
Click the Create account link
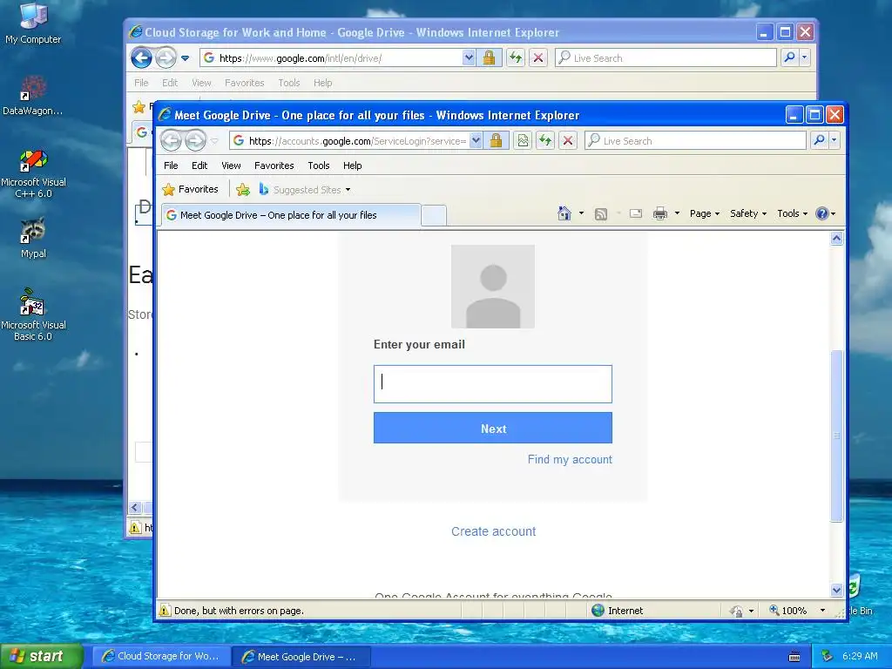coord(493,531)
